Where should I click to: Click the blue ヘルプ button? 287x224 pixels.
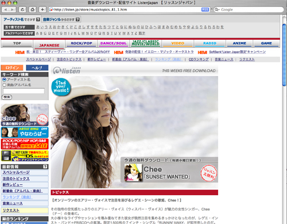point(37,67)
